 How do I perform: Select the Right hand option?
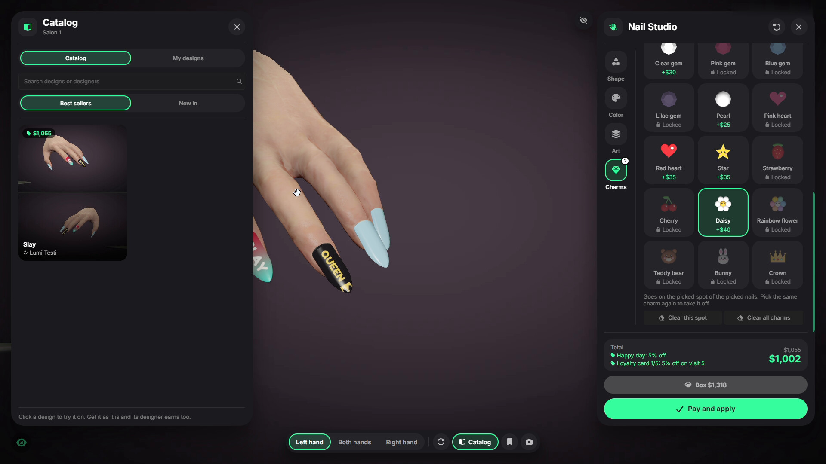coord(401,442)
